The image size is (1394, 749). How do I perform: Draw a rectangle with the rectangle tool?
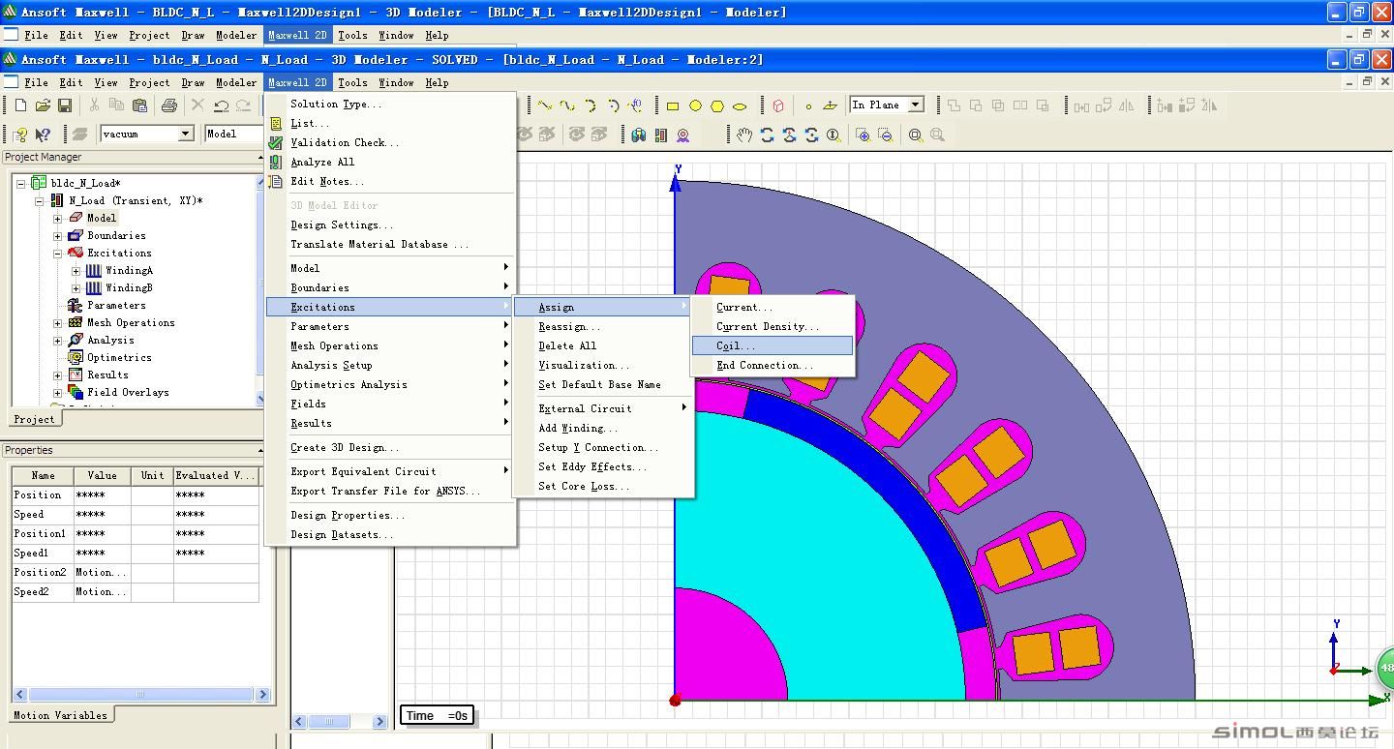tap(673, 105)
